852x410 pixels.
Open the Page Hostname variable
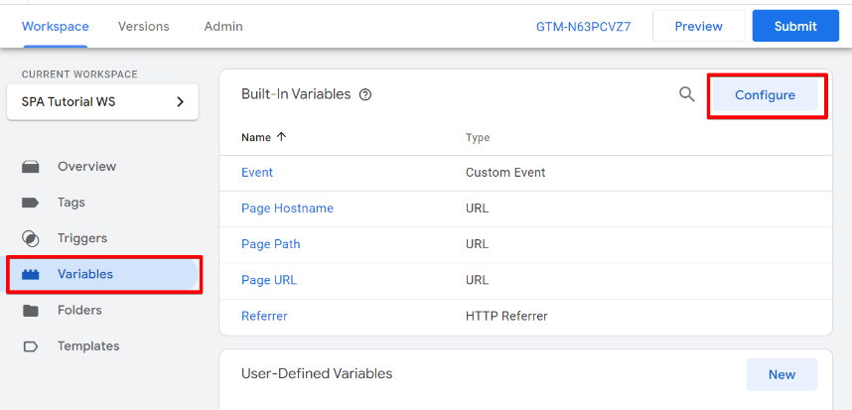[x=287, y=208]
